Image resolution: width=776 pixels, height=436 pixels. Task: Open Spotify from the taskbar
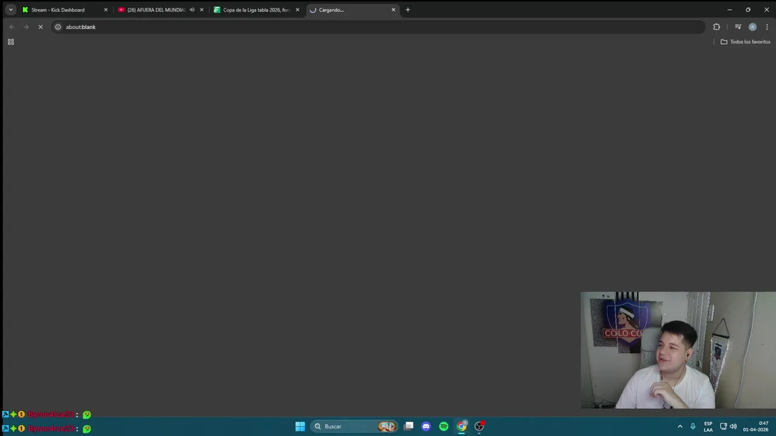point(444,426)
